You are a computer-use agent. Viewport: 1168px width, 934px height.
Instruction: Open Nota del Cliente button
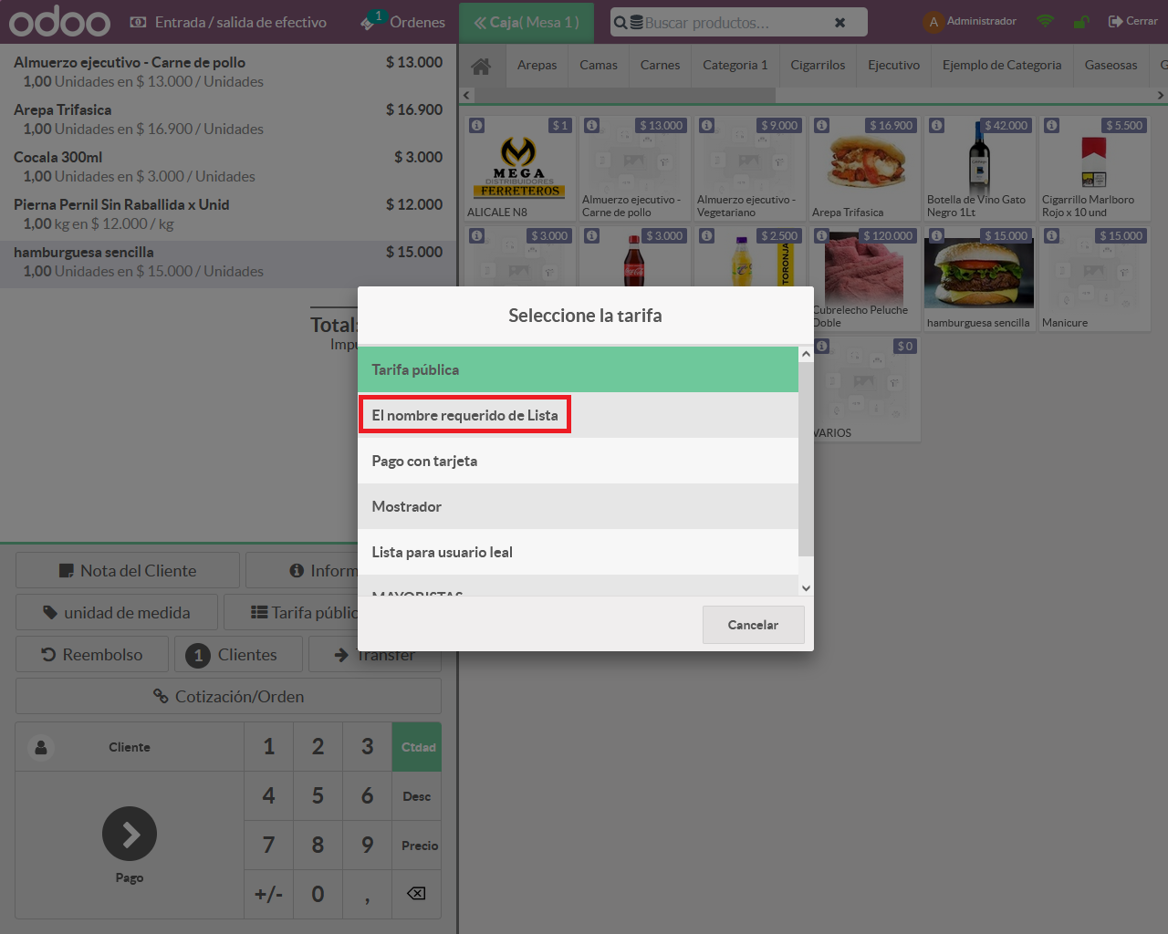(128, 570)
